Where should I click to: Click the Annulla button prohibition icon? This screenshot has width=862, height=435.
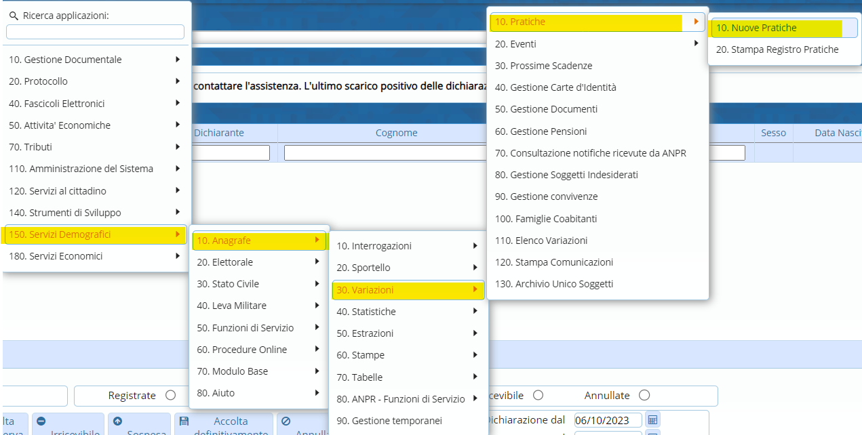click(x=286, y=421)
